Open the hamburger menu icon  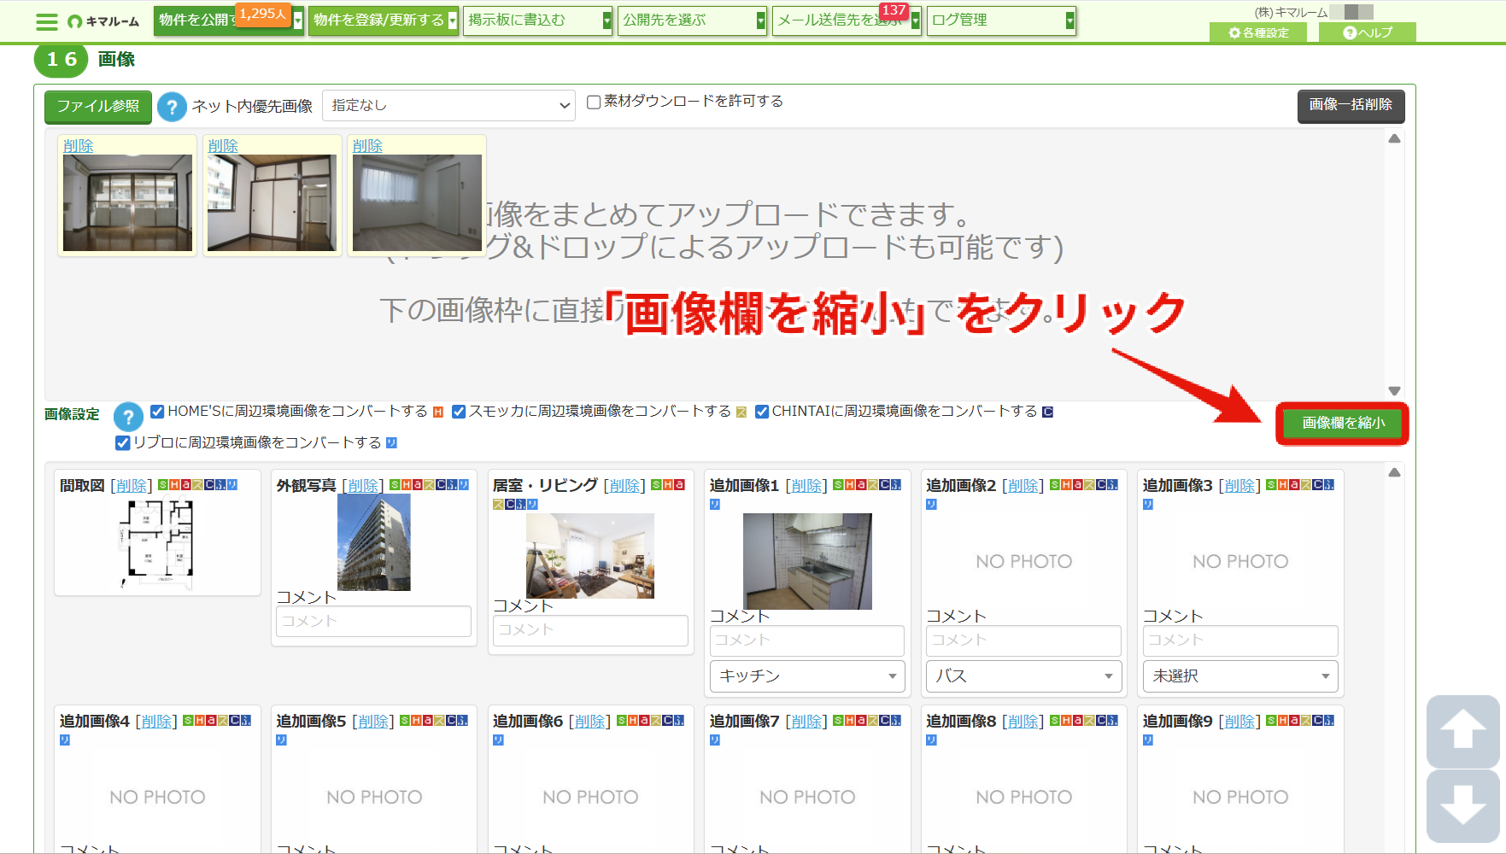(47, 21)
